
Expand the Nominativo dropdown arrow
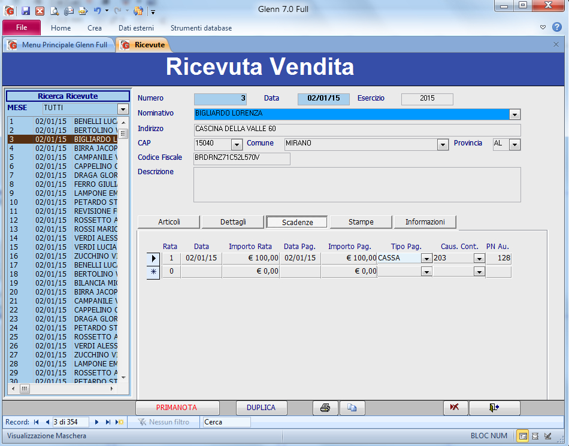pos(514,115)
